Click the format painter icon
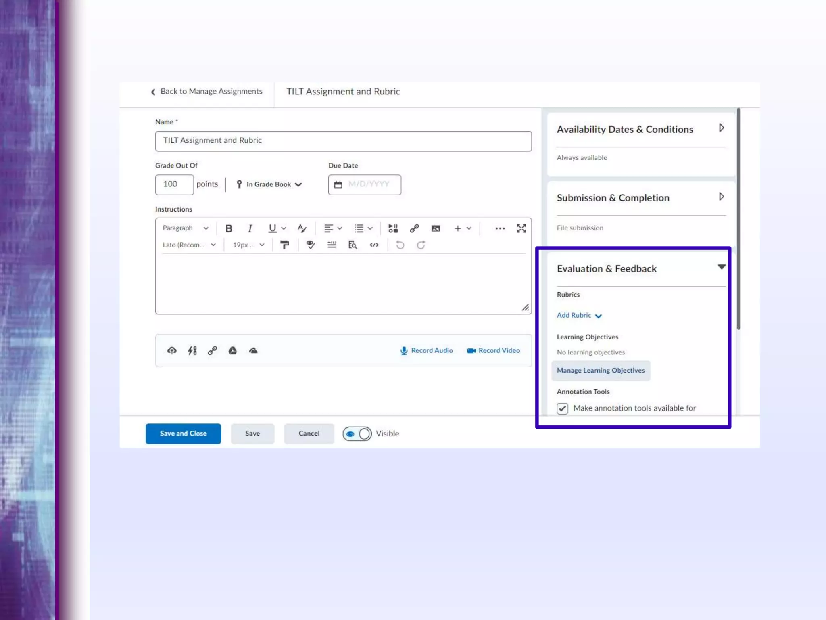The height and width of the screenshot is (620, 826). (285, 245)
